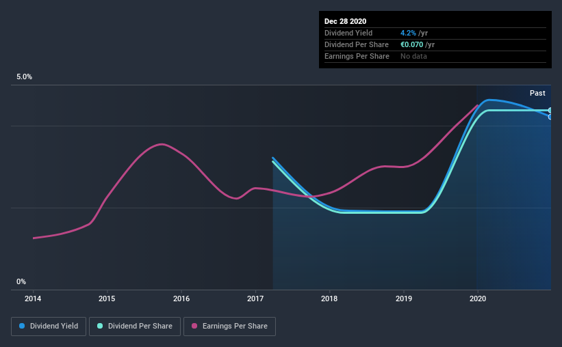Toggle the Earnings Per Share legend button
The width and height of the screenshot is (562, 347).
click(x=229, y=327)
